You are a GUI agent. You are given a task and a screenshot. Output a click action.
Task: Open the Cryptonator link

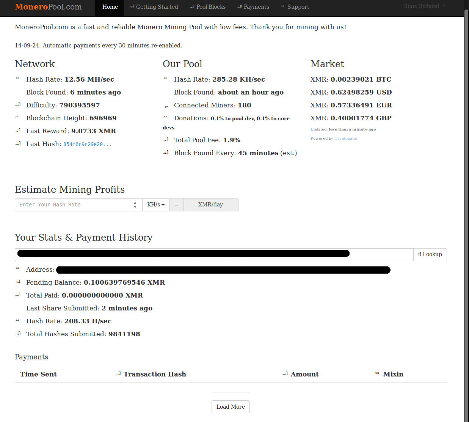click(x=346, y=139)
